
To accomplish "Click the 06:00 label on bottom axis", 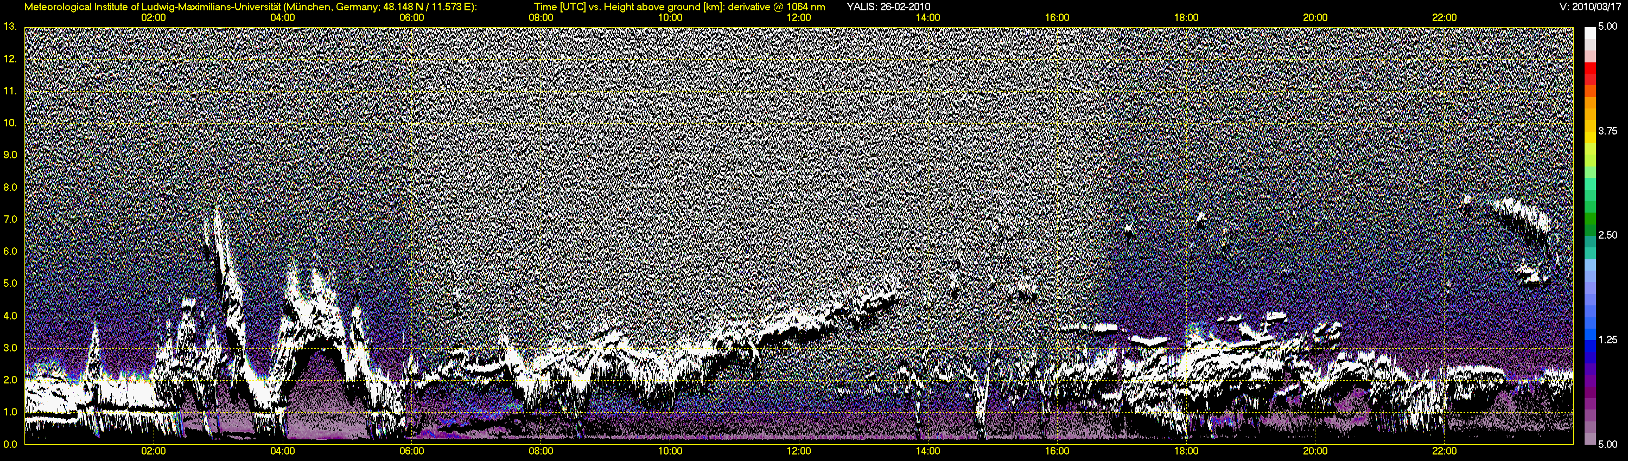I will (x=412, y=451).
